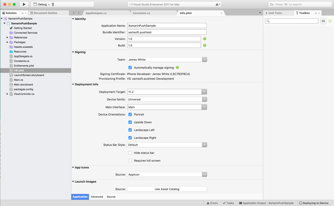Close the Solution pad
Viewport: 334px width, 206px height.
26,13
